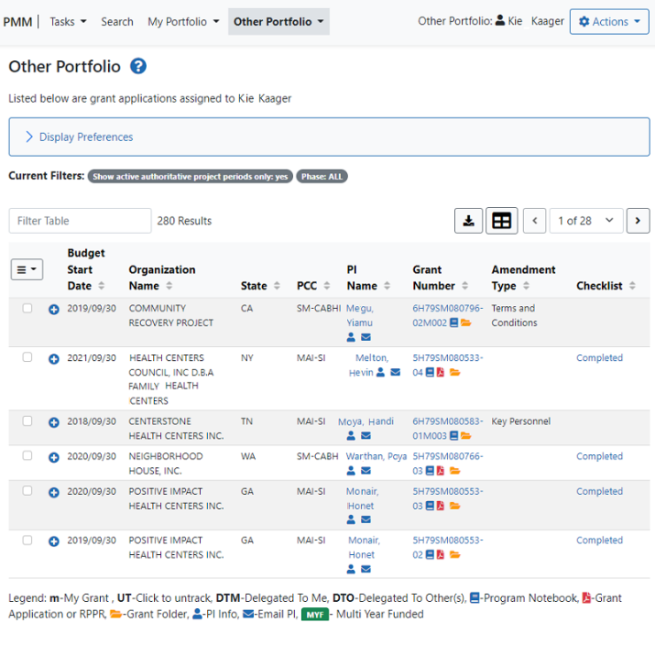The image size is (655, 655).
Task: Open program notebook for grant 5H79SM080533-04
Action: coord(430,372)
